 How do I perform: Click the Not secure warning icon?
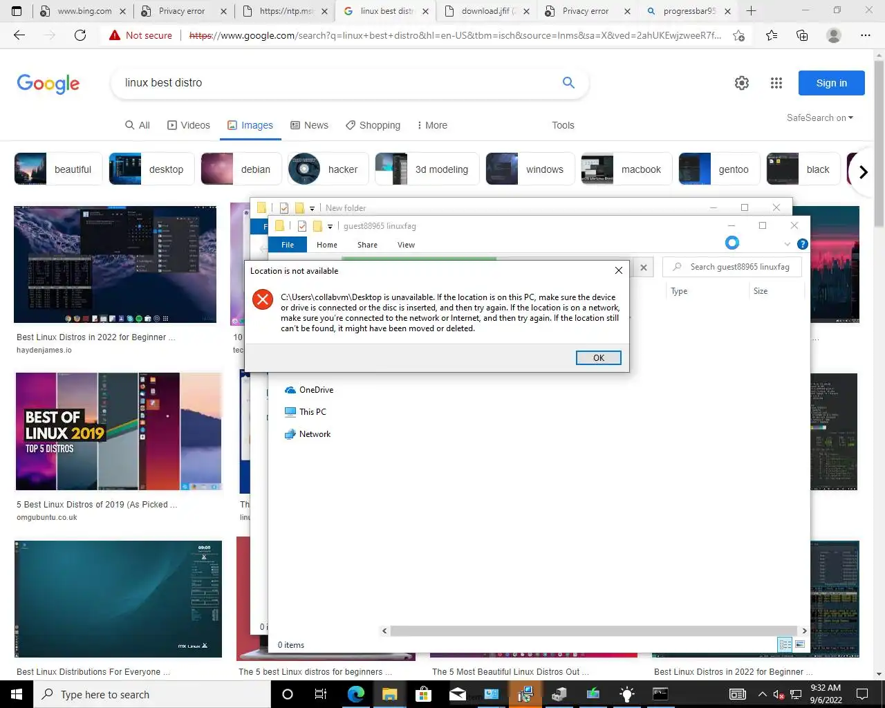[x=115, y=35]
